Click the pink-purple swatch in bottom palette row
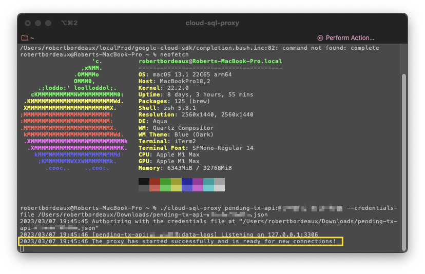Image resolution: width=425 pixels, height=274 pixels. (198, 188)
